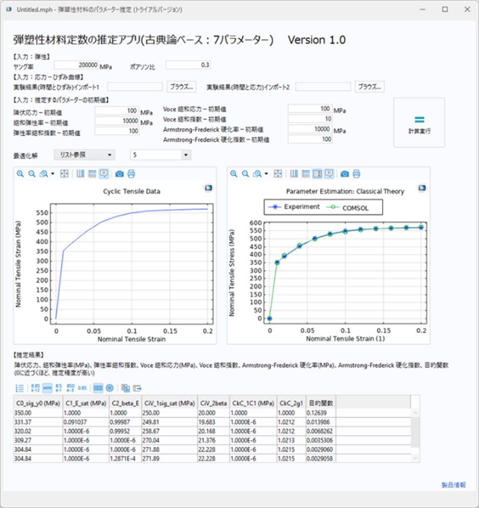This screenshot has width=479, height=508.
Task: Export the results table
Action: pos(137,387)
